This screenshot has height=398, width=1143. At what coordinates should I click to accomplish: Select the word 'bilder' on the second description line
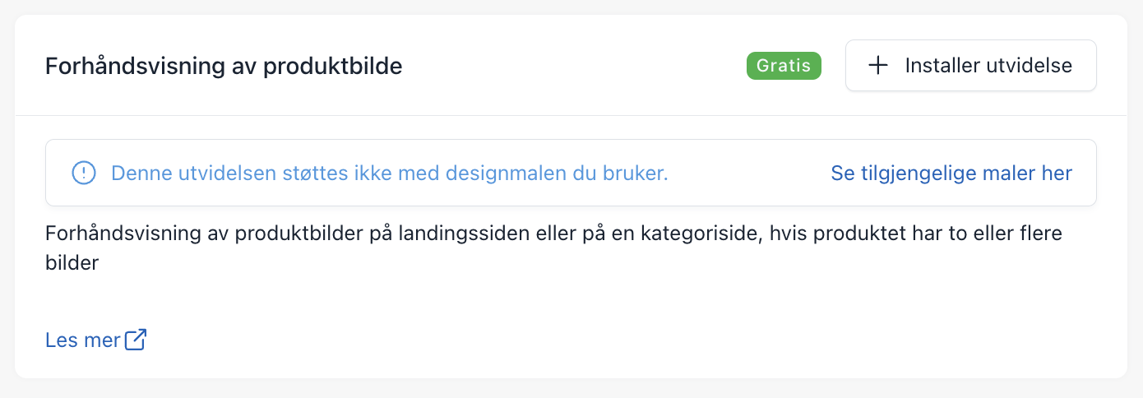click(72, 263)
